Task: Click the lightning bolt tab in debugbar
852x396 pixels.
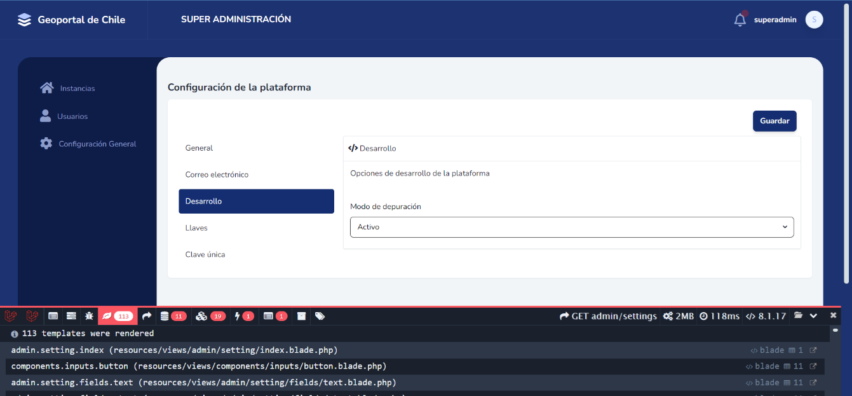Action: 243,316
